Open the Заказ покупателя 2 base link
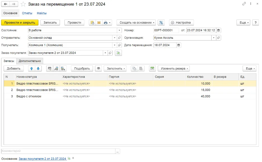The image size is (262, 162). 42,159
